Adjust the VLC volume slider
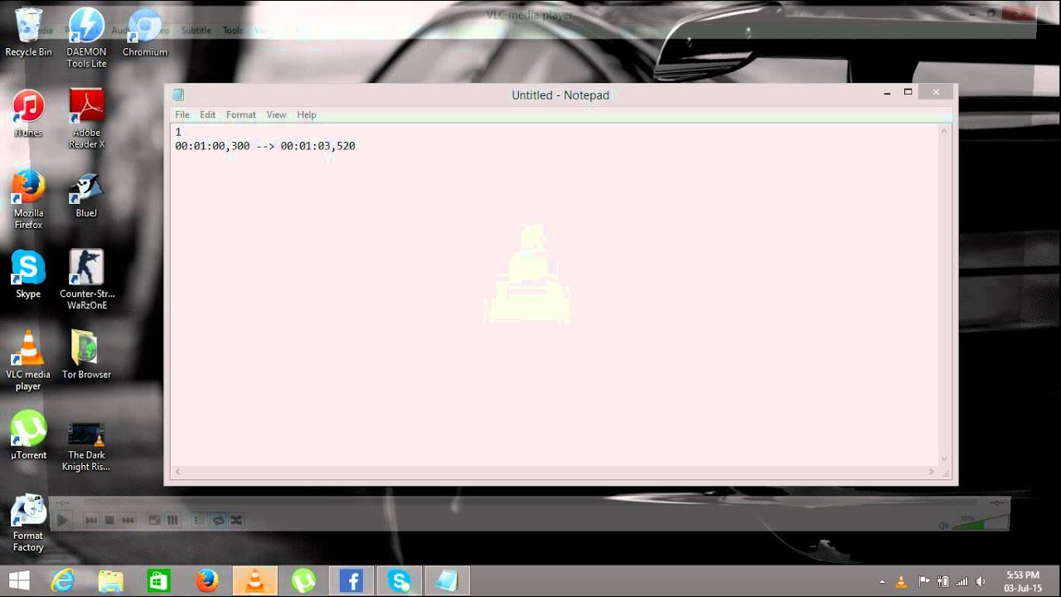 point(981,523)
